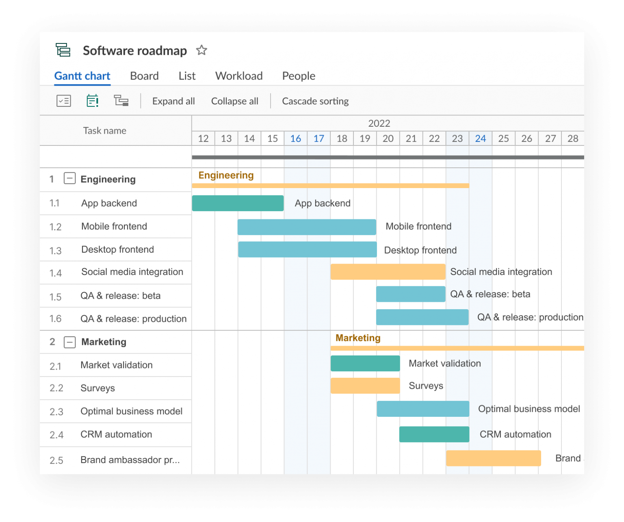This screenshot has width=624, height=522.
Task: Click the Gantt project logo icon
Action: [63, 50]
